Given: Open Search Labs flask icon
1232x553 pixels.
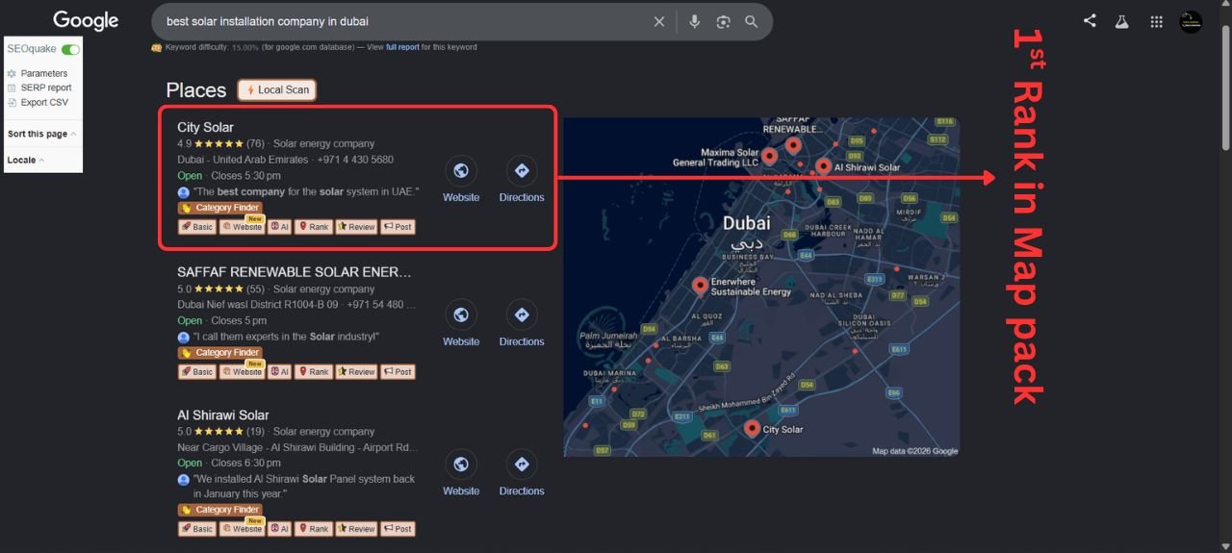Looking at the screenshot, I should coord(1121,21).
